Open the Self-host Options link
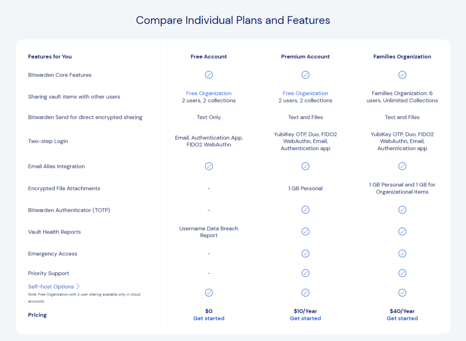 coord(51,286)
